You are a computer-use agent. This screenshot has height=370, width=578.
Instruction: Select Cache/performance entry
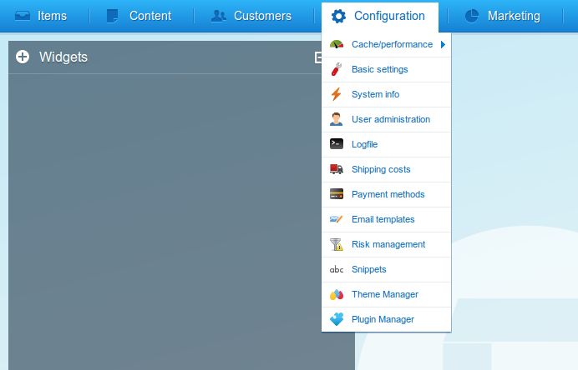387,44
